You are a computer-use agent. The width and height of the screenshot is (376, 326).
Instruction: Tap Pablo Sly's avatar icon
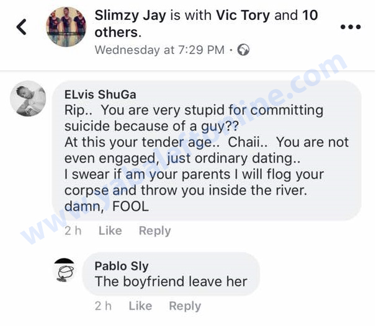(x=65, y=271)
